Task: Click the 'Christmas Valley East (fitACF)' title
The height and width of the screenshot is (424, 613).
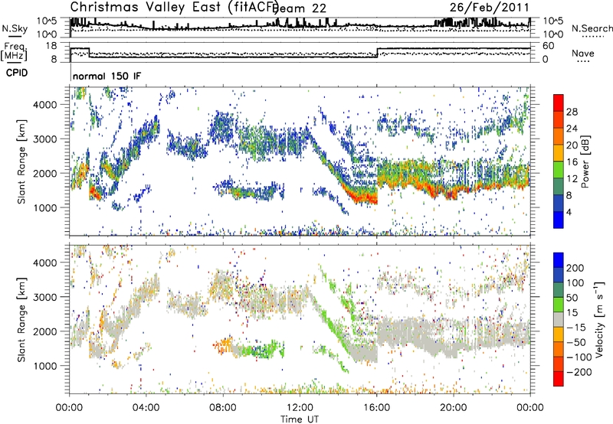Action: tap(174, 7)
